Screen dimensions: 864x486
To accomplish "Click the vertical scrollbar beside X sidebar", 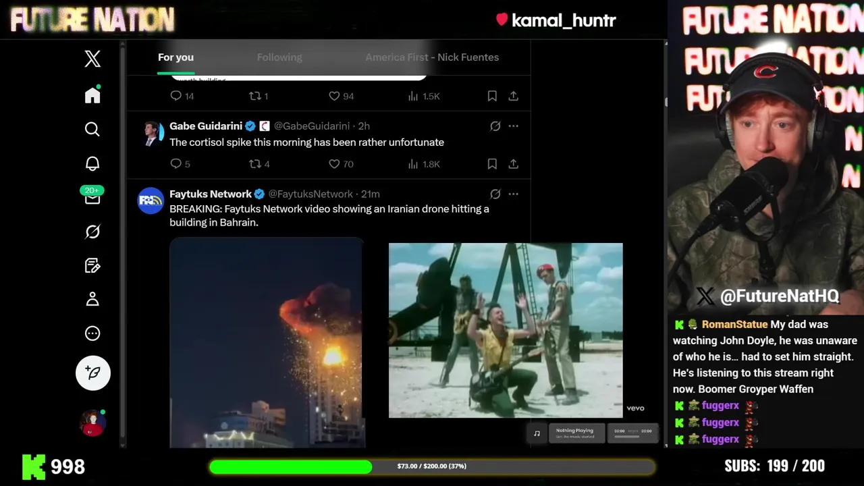I will (122, 243).
